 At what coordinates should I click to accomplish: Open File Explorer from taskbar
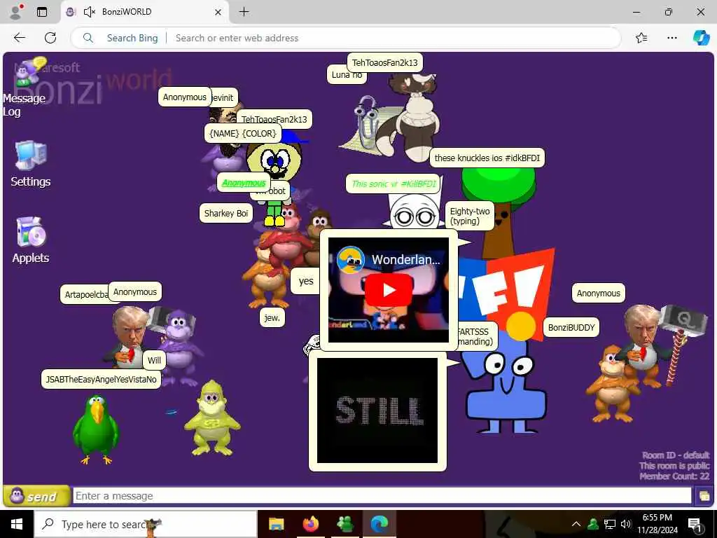coord(276,524)
